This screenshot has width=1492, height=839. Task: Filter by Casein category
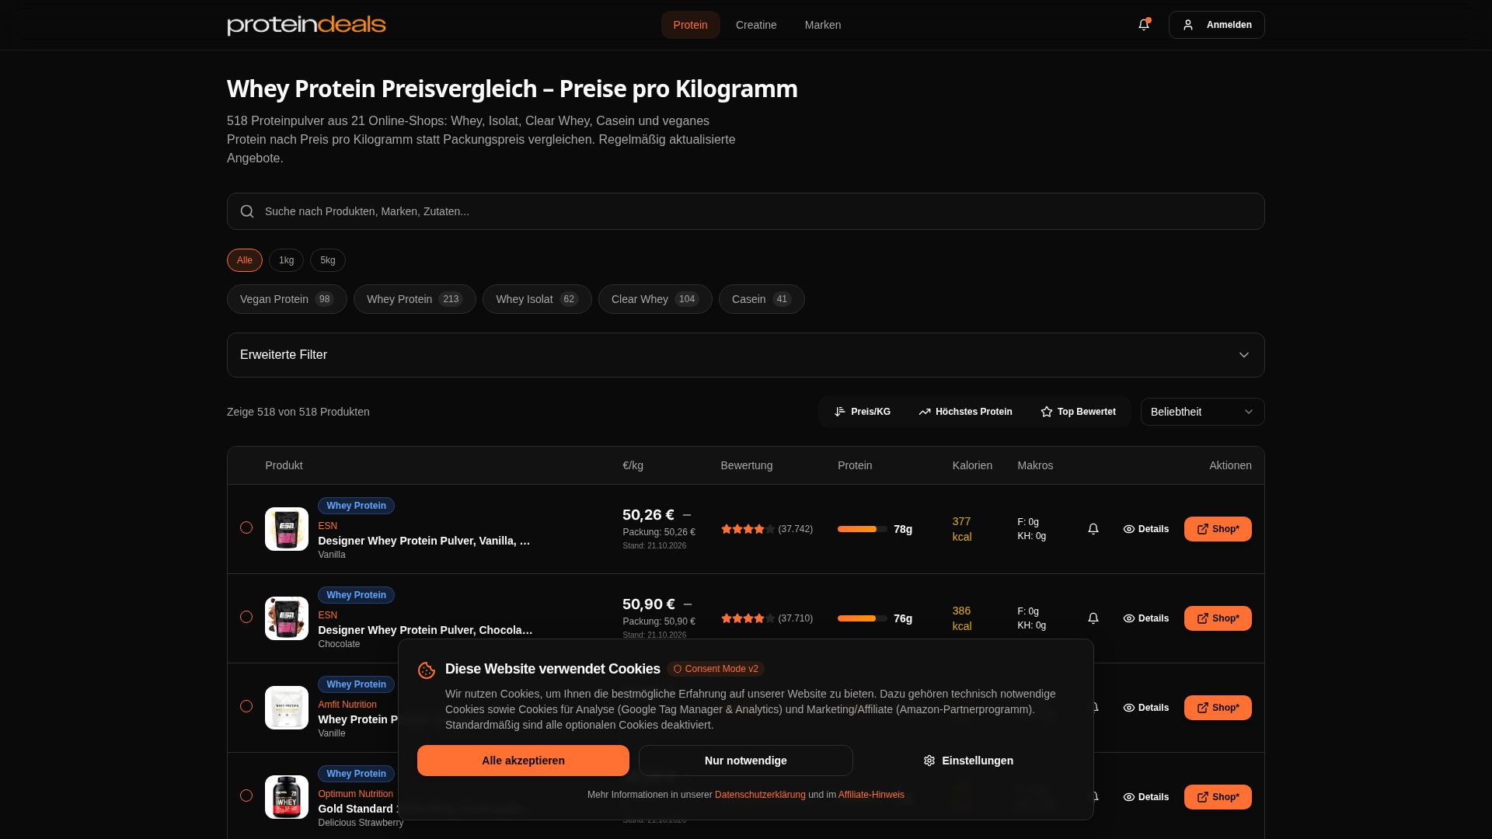(x=762, y=299)
